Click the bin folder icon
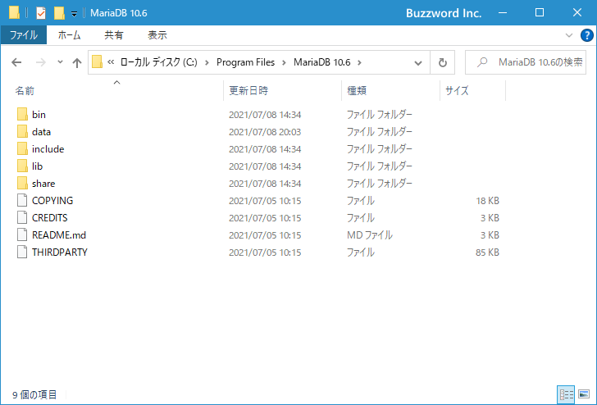Image resolution: width=597 pixels, height=405 pixels. click(22, 114)
